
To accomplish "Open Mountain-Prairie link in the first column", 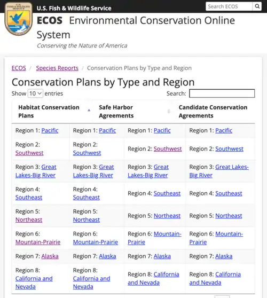I will coord(38,242).
